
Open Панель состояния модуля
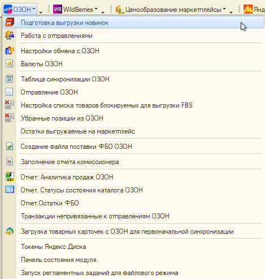pos(59,260)
